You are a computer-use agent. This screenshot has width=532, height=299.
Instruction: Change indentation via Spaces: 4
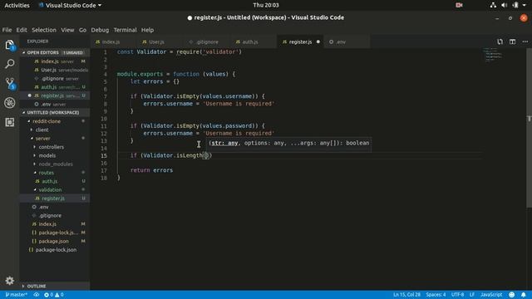[436, 295]
